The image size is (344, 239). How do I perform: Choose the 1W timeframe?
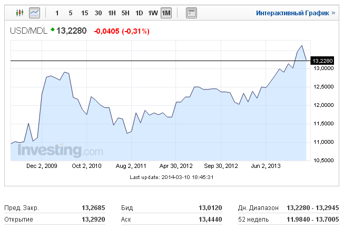(x=153, y=13)
